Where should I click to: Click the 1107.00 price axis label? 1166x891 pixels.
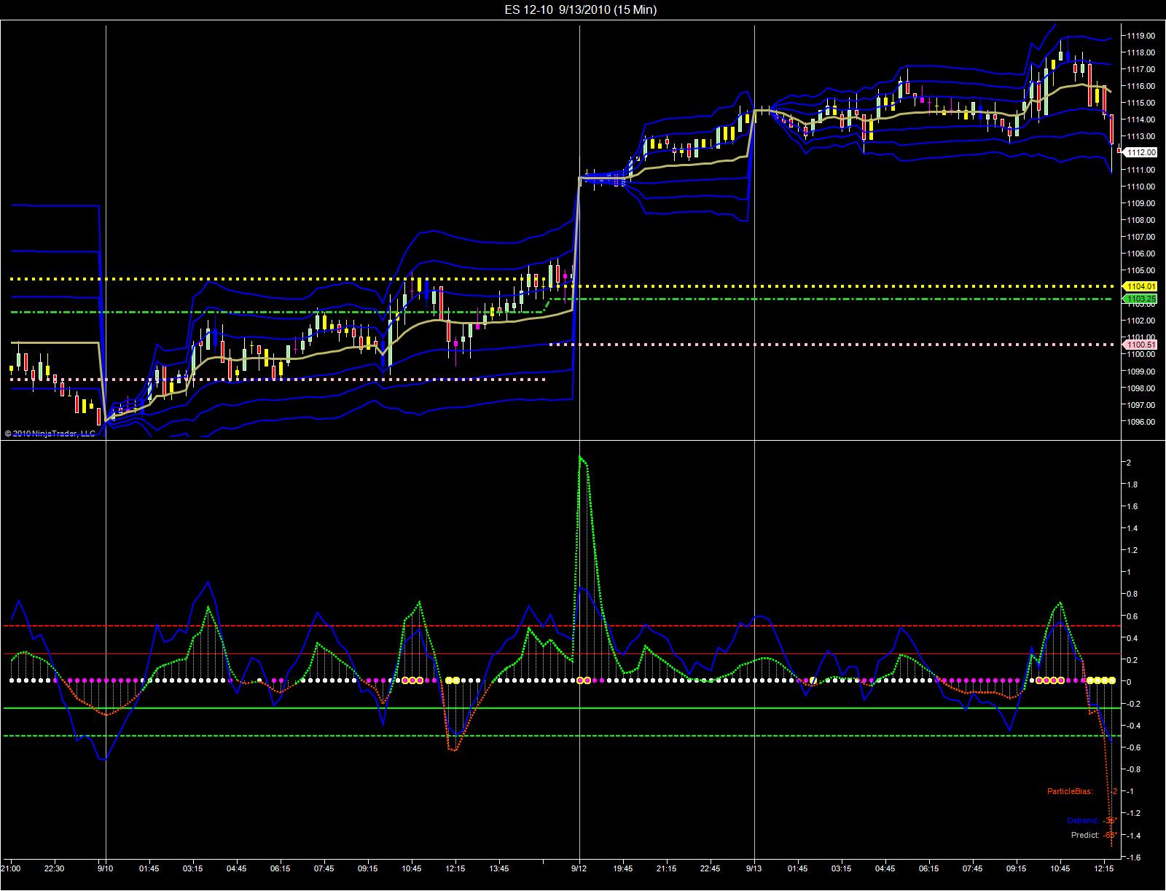(1140, 237)
